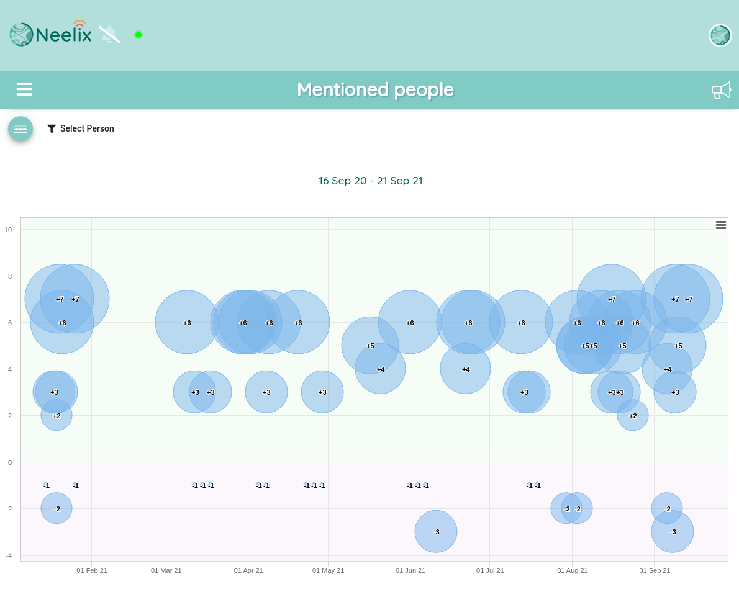The height and width of the screenshot is (594, 739).
Task: Select the -3 bubble in September
Action: (673, 531)
